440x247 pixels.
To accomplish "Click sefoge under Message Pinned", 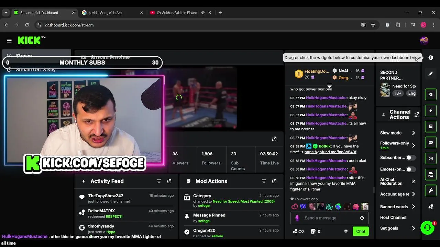I will pos(204,221).
